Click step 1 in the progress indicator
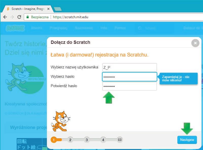 pyautogui.click(x=54, y=140)
